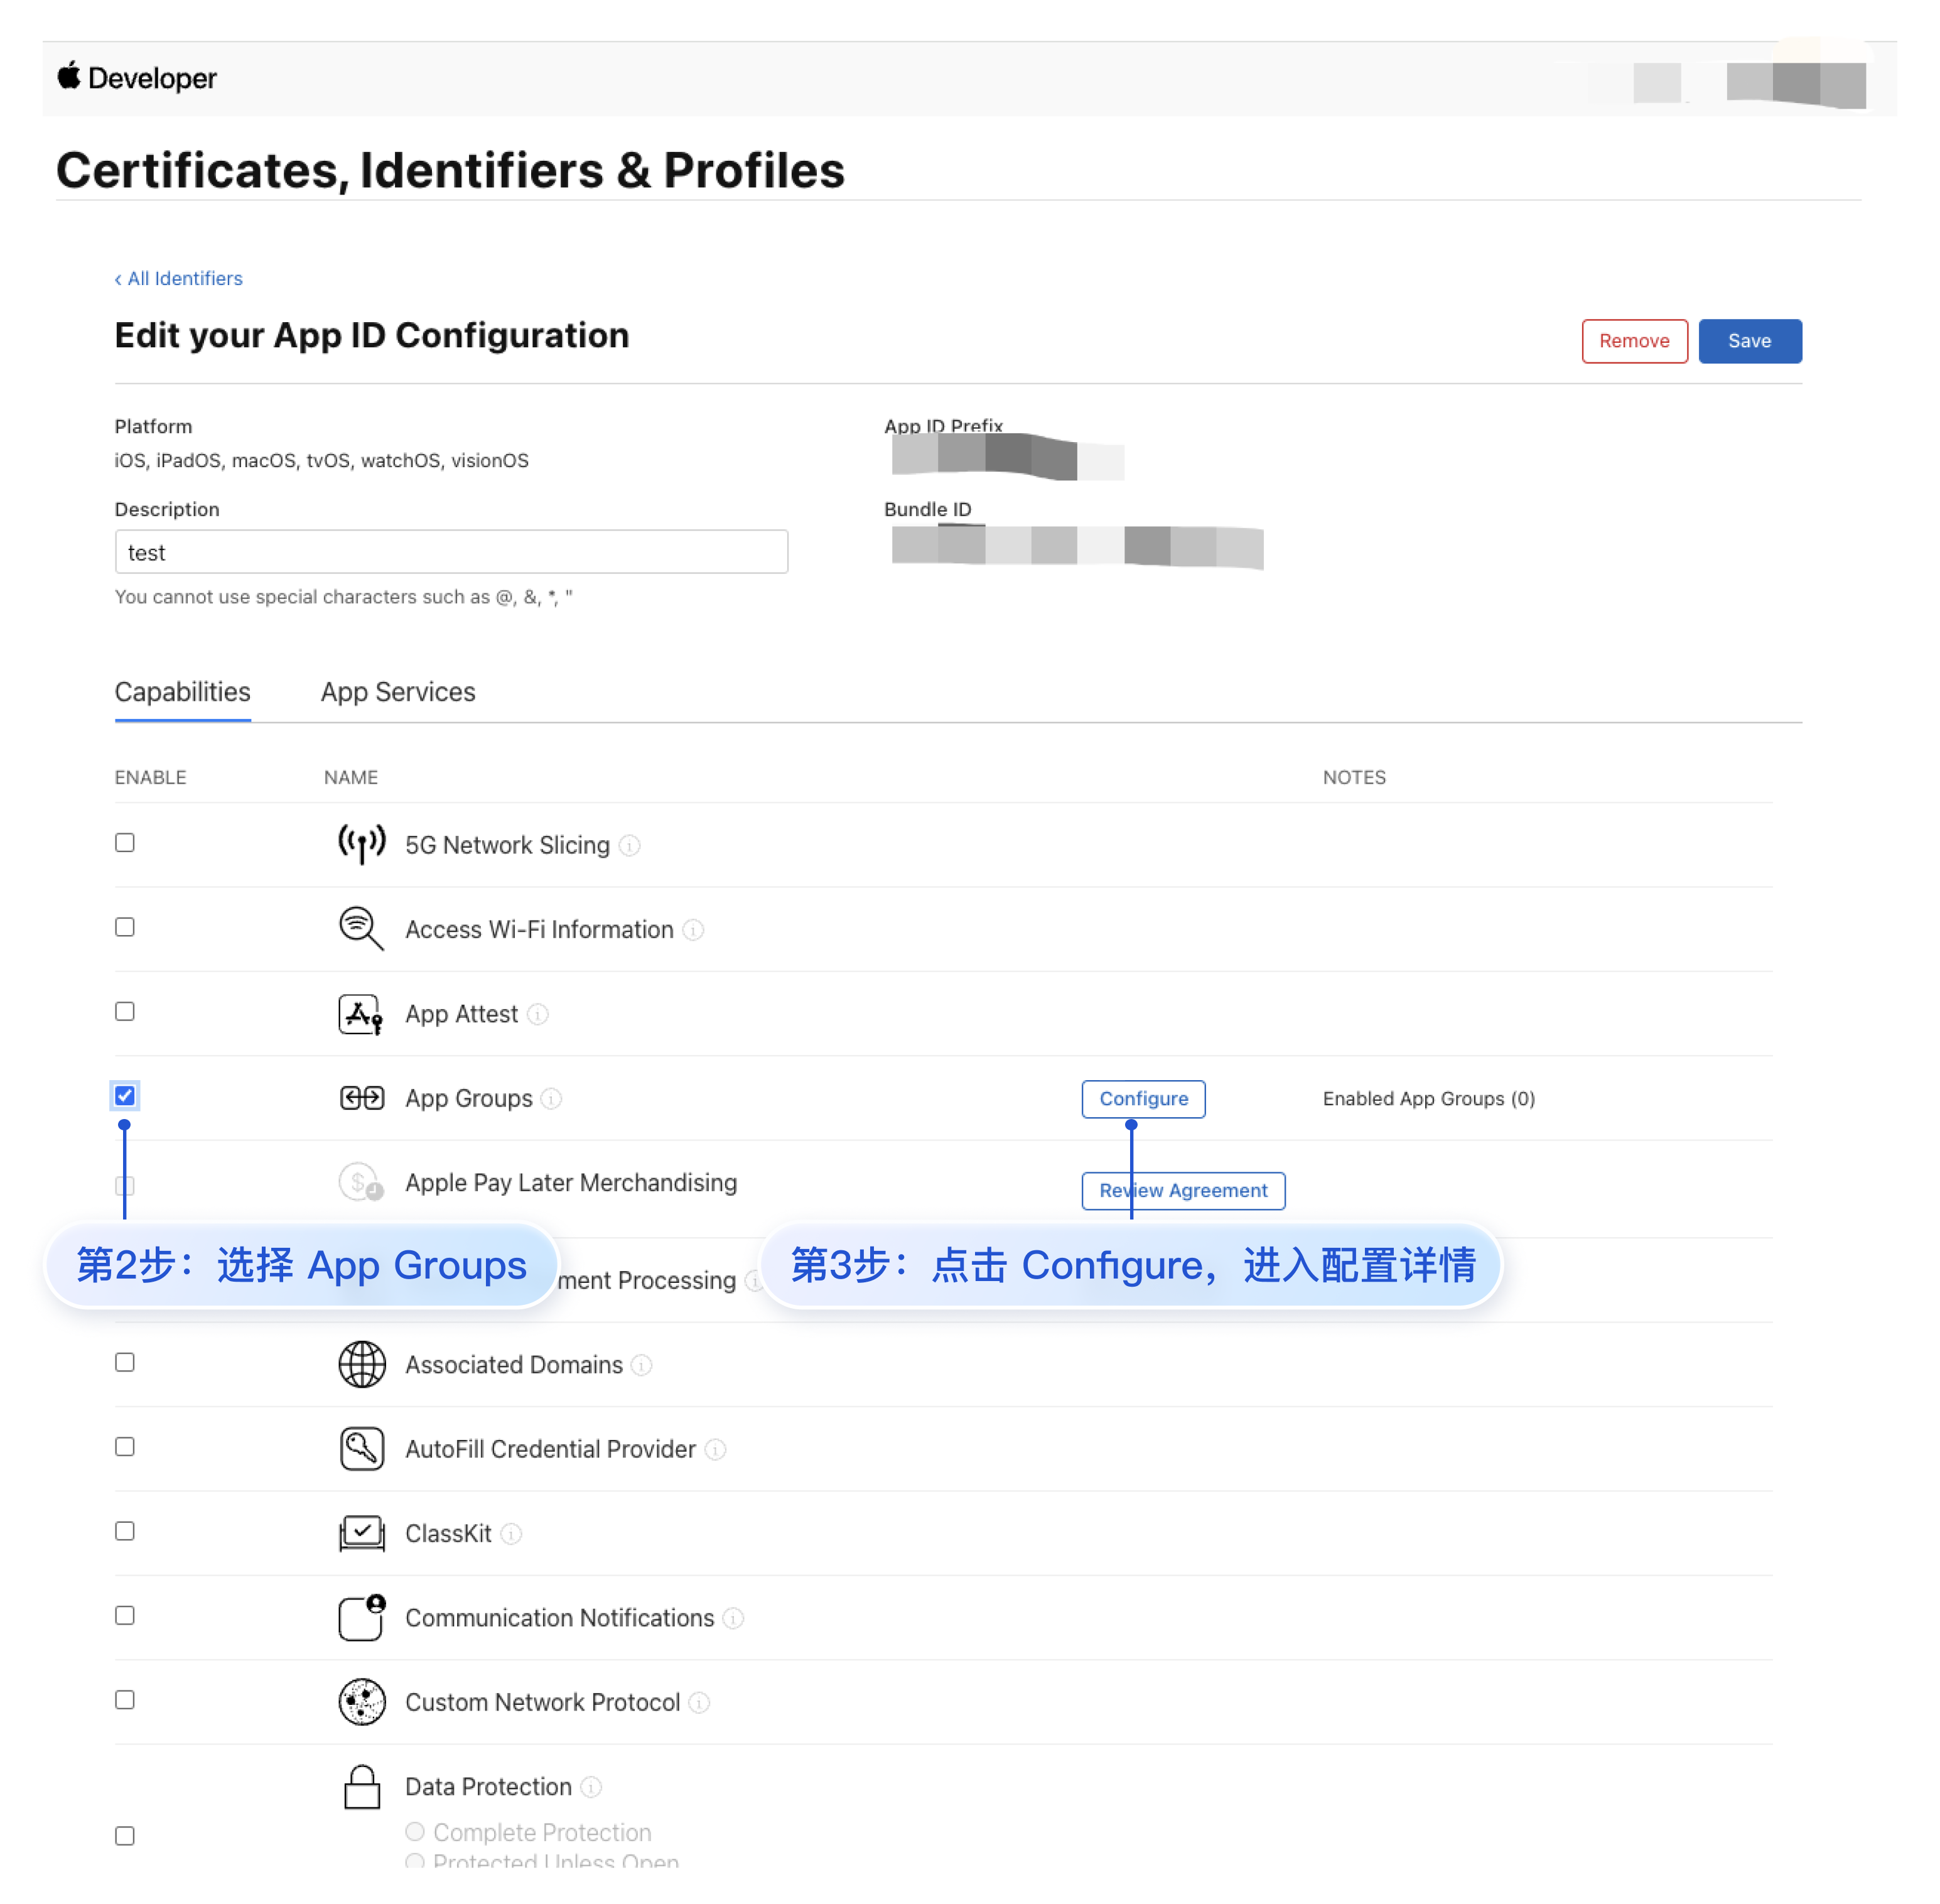Click the ClassKit icon
Viewport: 1940px width, 1904px height.
(x=361, y=1533)
